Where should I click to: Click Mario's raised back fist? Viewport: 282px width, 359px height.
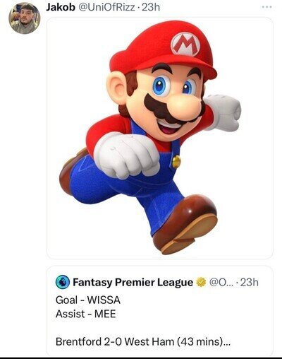pyautogui.click(x=223, y=112)
